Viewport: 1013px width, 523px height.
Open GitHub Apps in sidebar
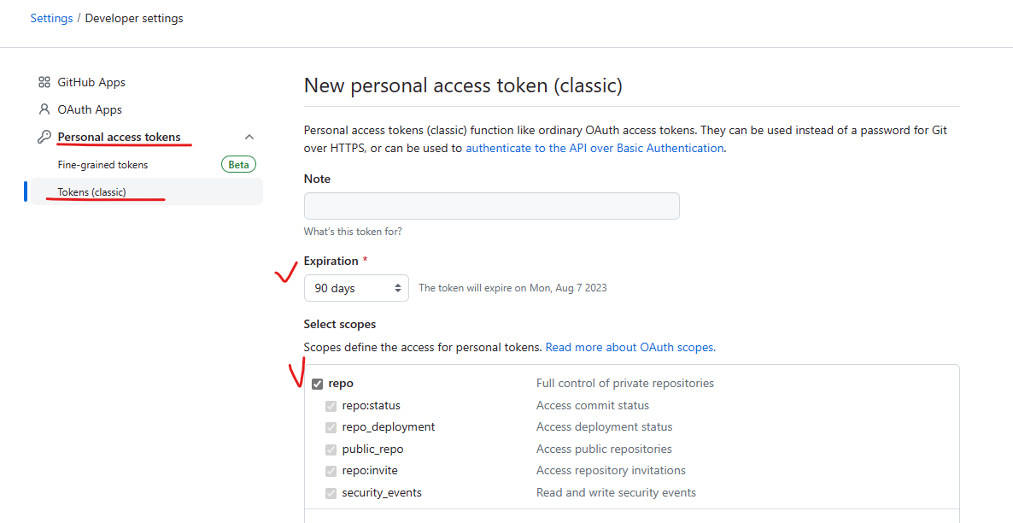91,82
